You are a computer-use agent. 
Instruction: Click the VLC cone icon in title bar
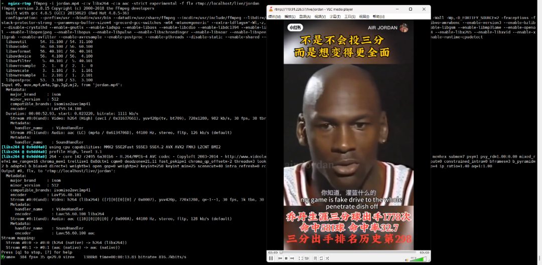271,10
